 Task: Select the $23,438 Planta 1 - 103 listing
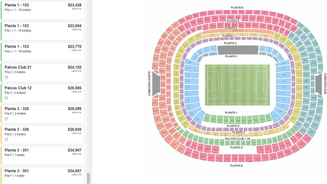[x=43, y=10]
